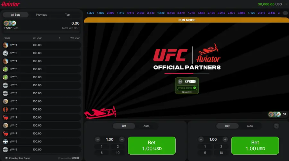Open the 1.00x round result
Screen dimensions: 289x161
coord(101,13)
